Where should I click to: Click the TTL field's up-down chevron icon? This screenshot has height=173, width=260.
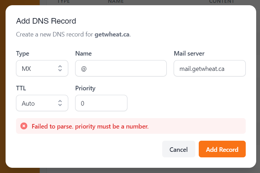(60, 103)
